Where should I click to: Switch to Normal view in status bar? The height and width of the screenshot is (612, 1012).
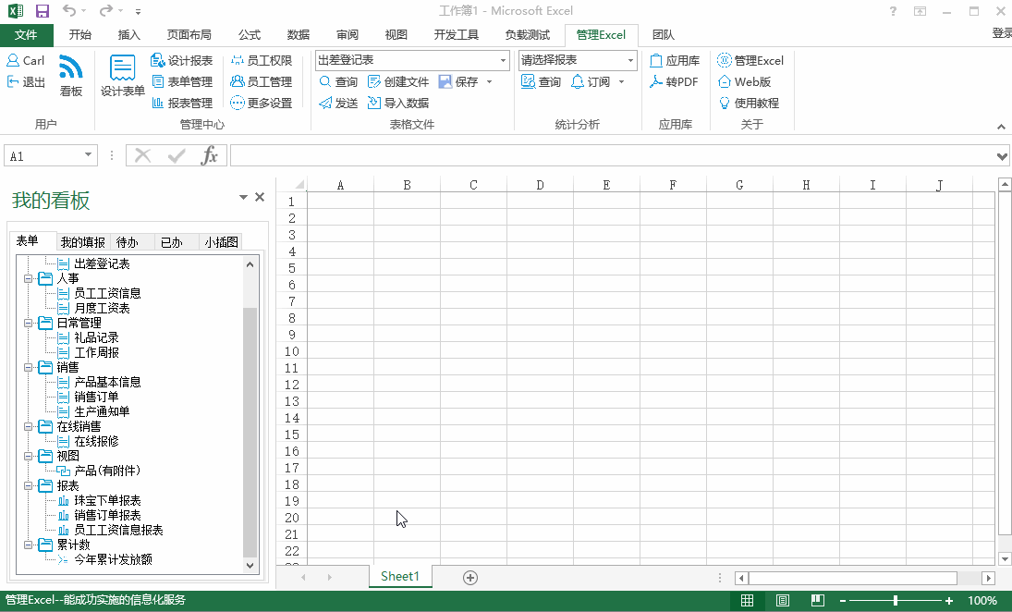pyautogui.click(x=748, y=600)
